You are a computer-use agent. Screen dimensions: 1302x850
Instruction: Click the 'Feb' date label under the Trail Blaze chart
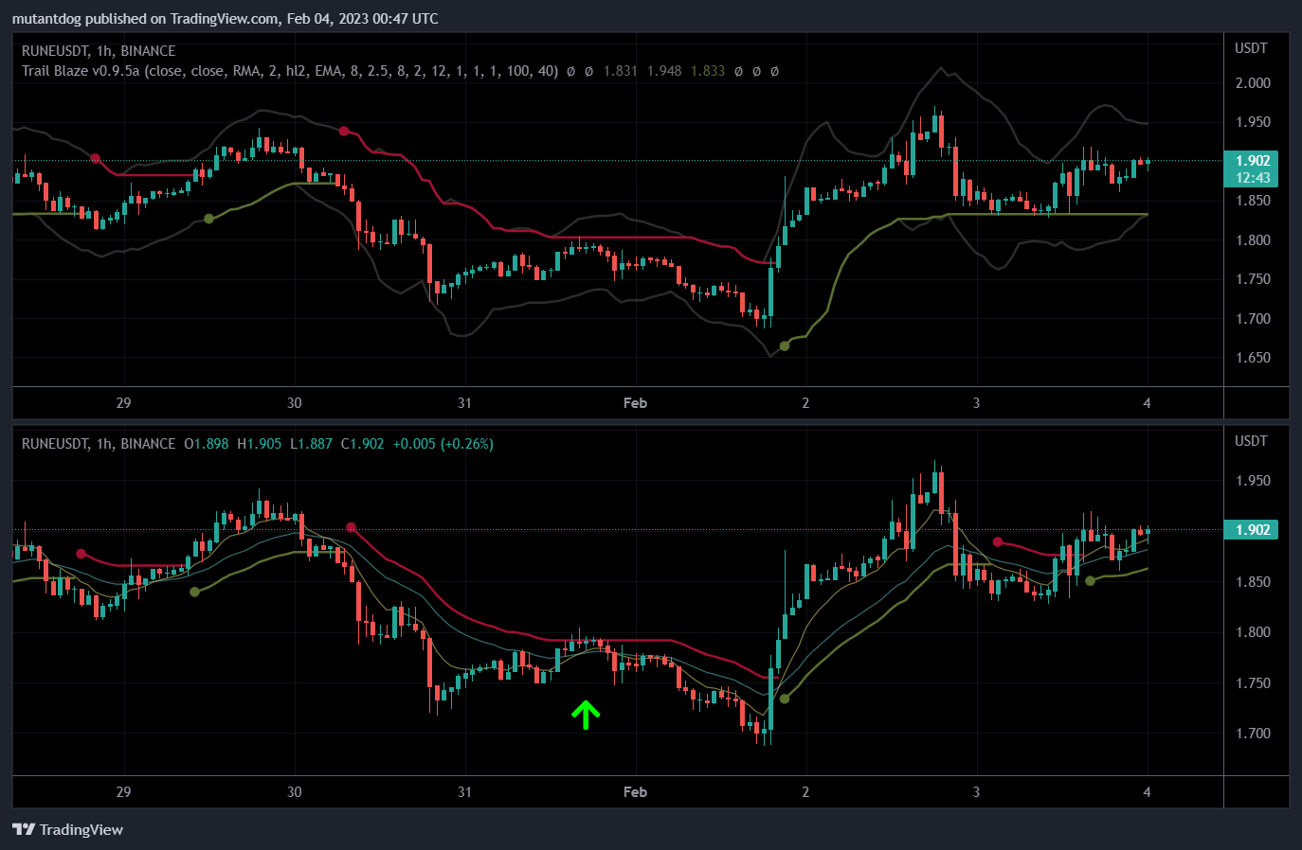[x=635, y=403]
